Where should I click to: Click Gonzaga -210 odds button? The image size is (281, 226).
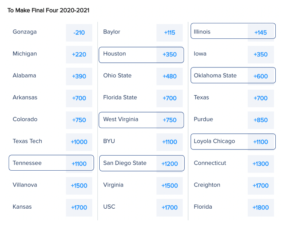pyautogui.click(x=79, y=33)
